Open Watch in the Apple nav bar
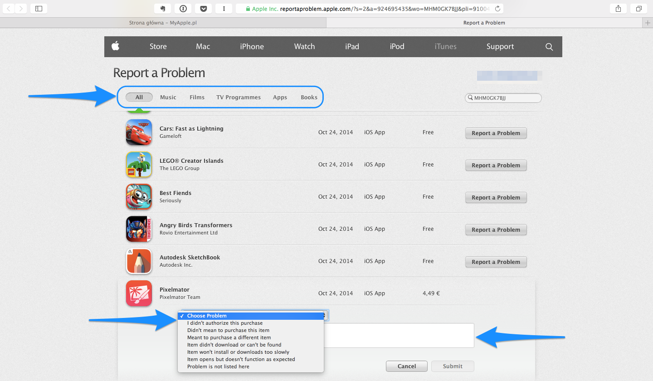 (x=304, y=46)
